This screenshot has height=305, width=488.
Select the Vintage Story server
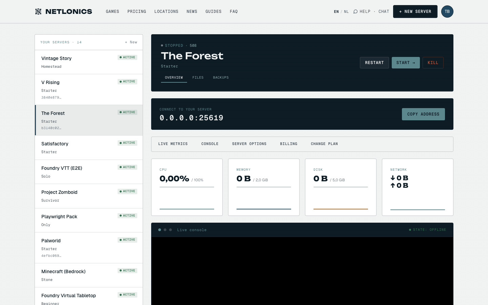click(x=89, y=62)
